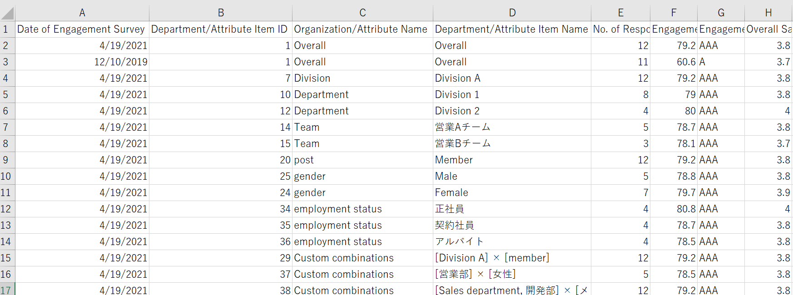The height and width of the screenshot is (295, 793).
Task: Select column D header
Action: tap(512, 13)
